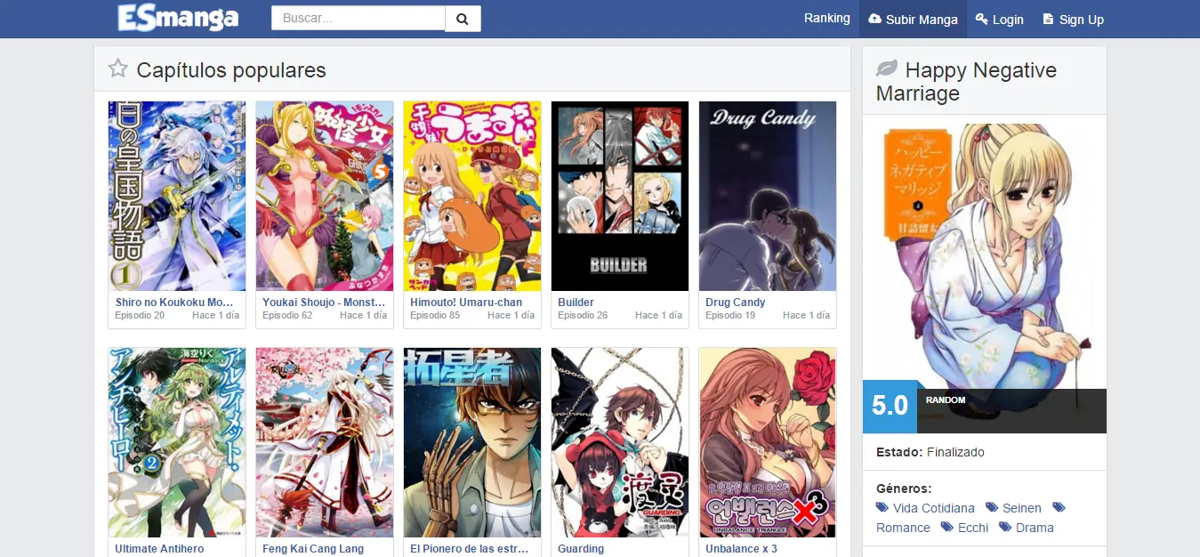Viewport: 1200px width, 557px height.
Task: Click the Episodio 26 text
Action: (583, 315)
